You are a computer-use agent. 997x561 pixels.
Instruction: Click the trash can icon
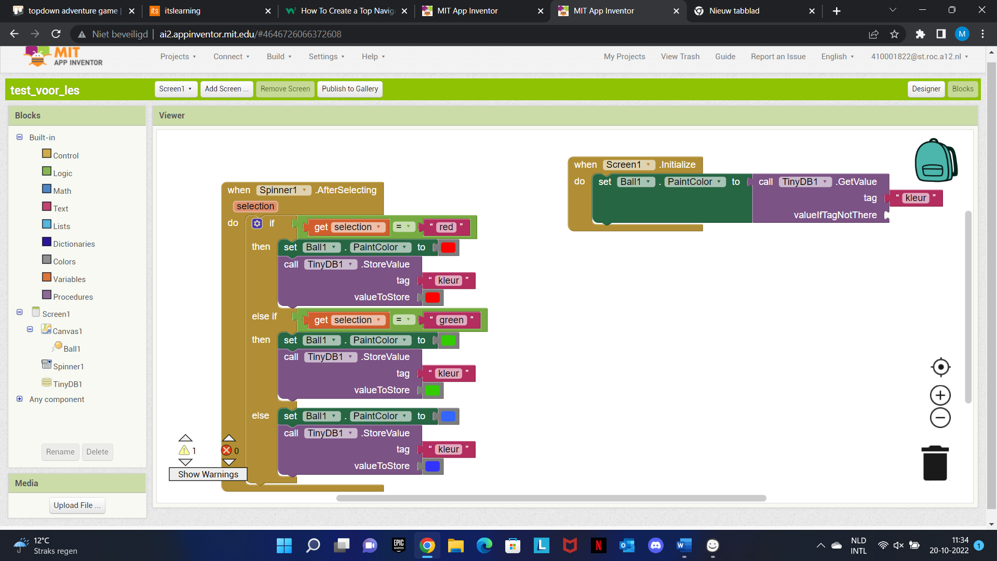tap(935, 463)
